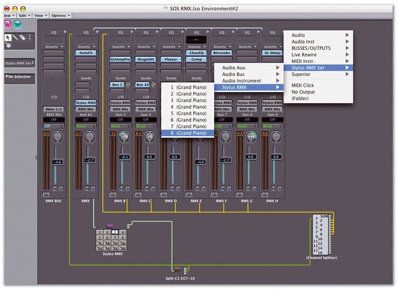Click the stereo link icon under RMX G strip
Screen dimensions: 398x290
click(239, 195)
